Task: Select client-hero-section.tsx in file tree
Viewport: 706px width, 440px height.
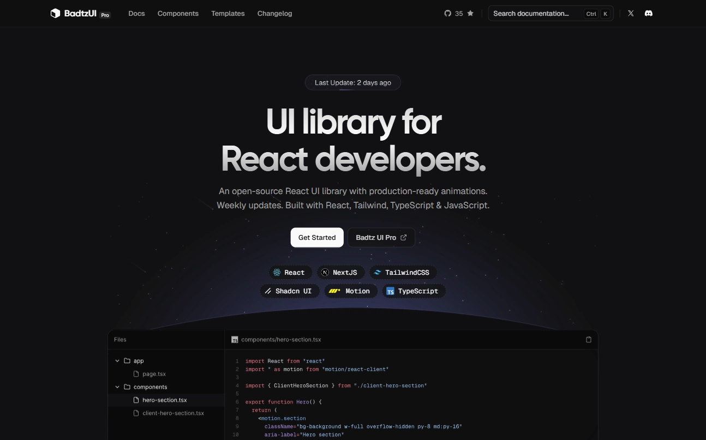Action: 173,413
